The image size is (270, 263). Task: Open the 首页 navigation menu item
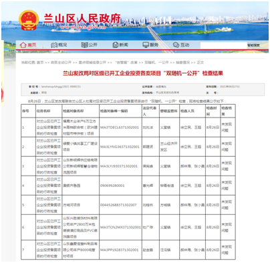tap(32, 45)
